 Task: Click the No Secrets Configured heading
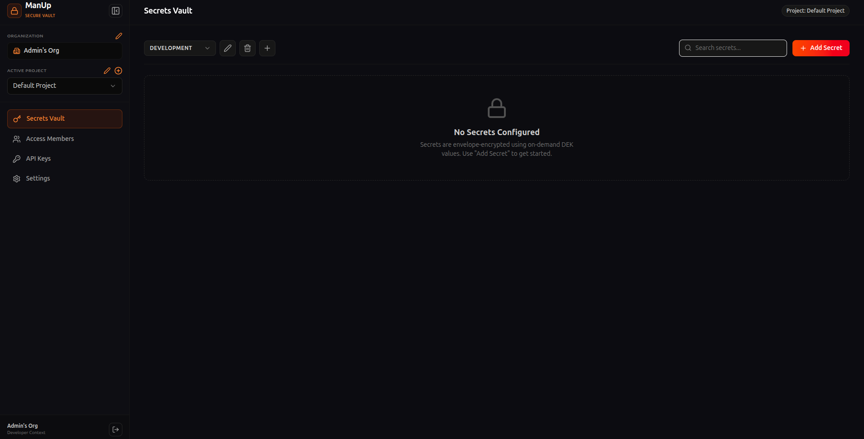[x=497, y=132]
